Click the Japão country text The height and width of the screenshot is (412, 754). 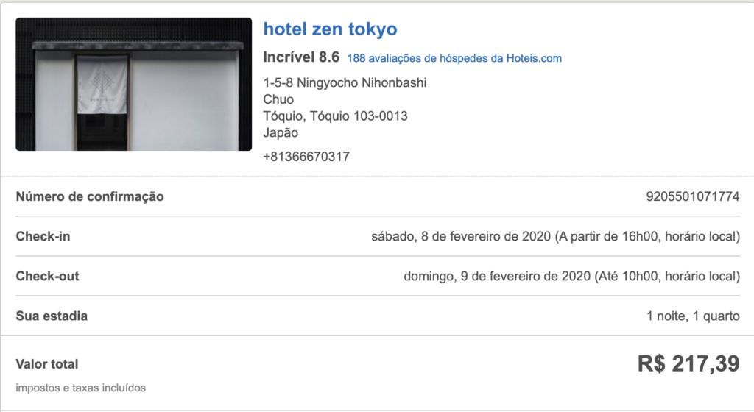(x=281, y=133)
